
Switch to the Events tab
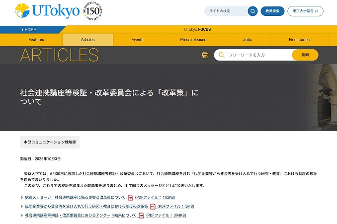137,40
